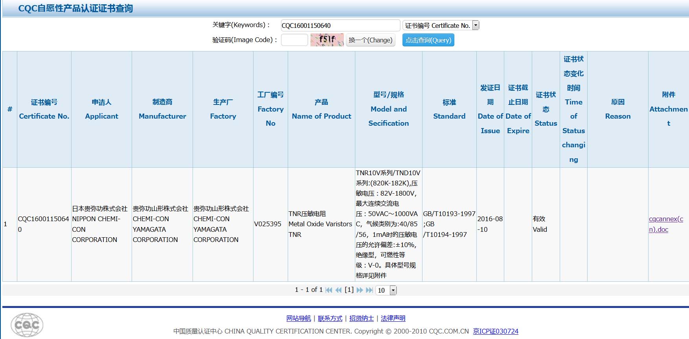Go to first page arrow icon

pos(329,290)
